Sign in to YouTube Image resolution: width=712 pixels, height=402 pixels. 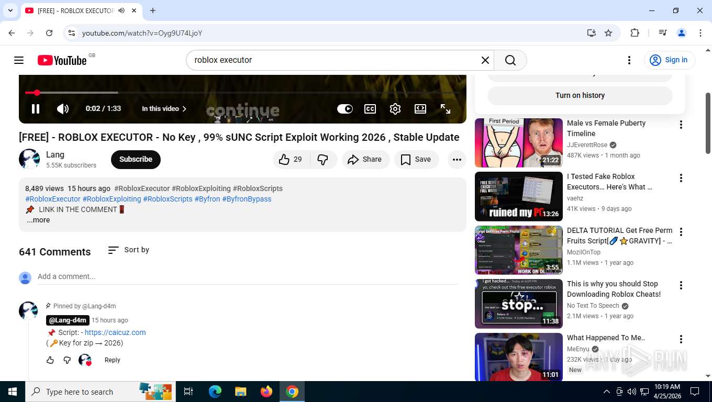coord(670,60)
